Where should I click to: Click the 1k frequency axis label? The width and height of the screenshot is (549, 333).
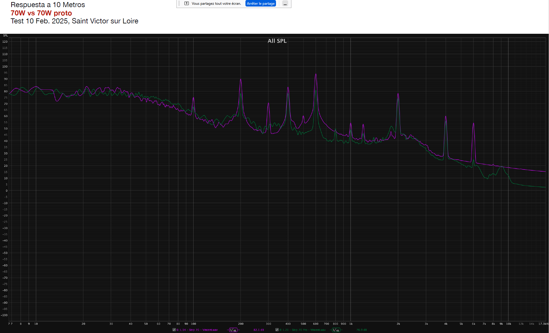tap(351, 324)
